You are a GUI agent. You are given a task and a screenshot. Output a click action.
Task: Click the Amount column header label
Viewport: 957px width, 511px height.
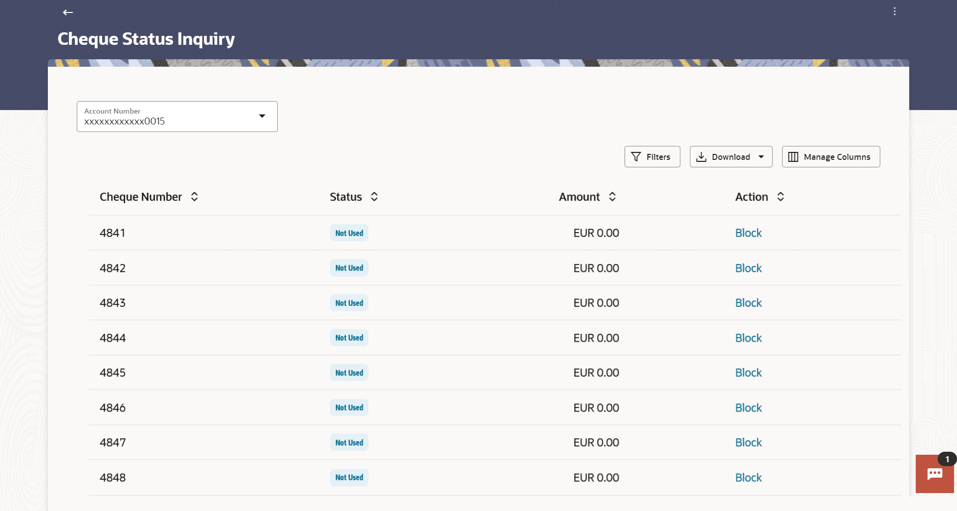(x=579, y=197)
